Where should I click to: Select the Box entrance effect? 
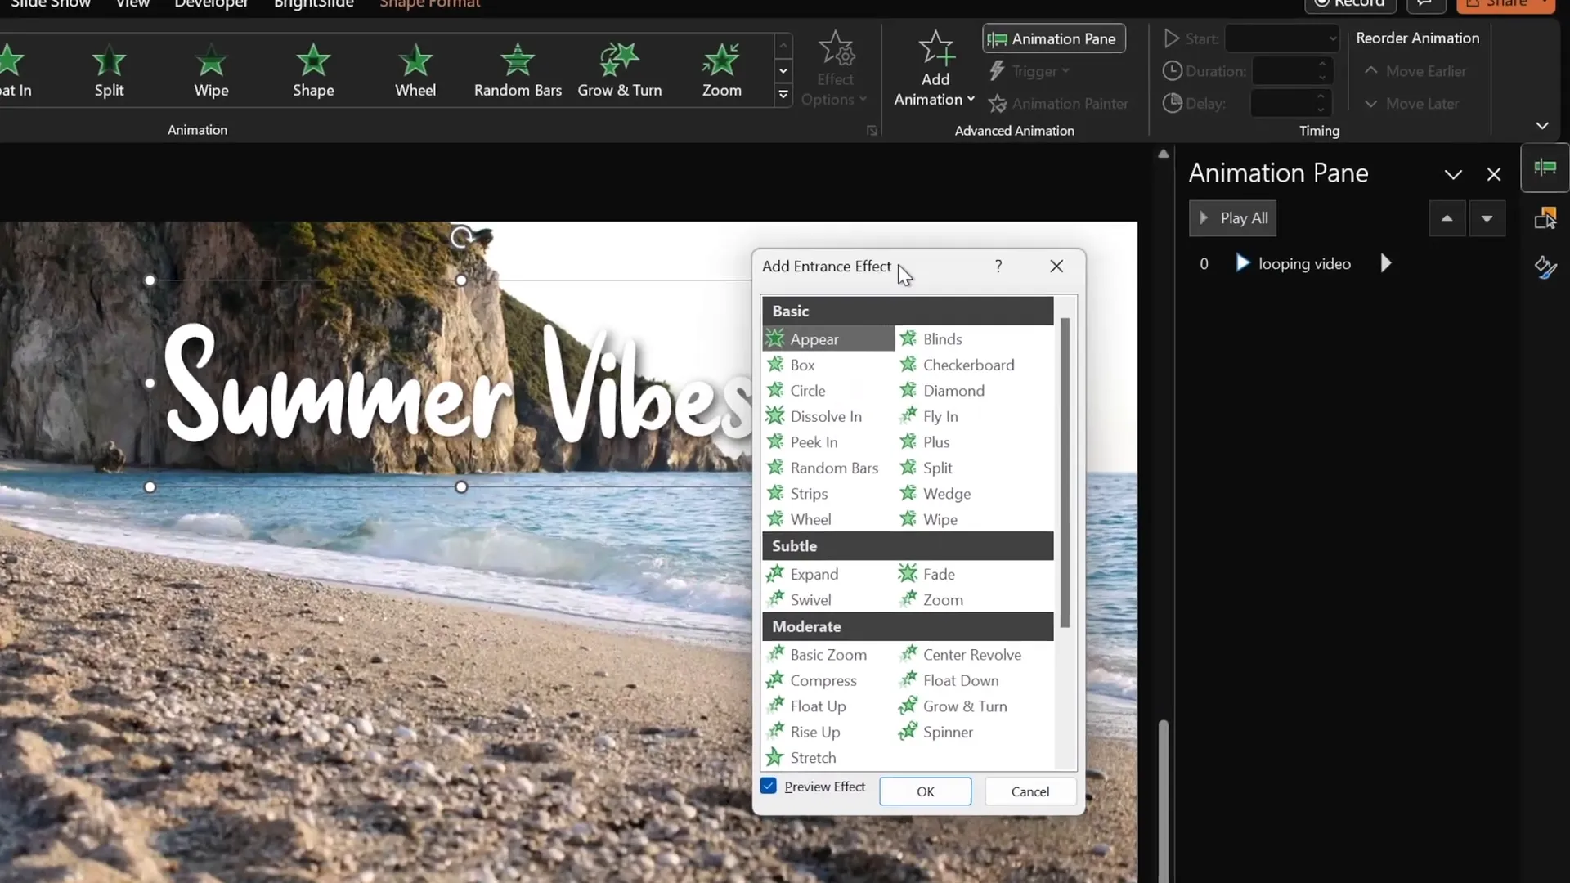(x=801, y=365)
